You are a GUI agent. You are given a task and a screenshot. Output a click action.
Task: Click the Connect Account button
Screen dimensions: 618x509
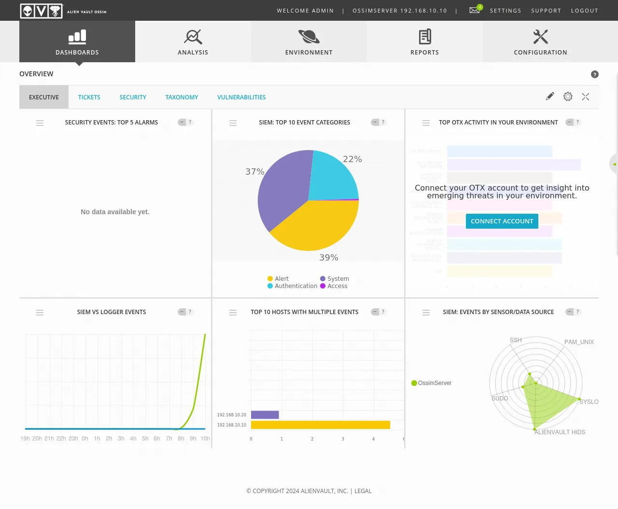pyautogui.click(x=502, y=221)
